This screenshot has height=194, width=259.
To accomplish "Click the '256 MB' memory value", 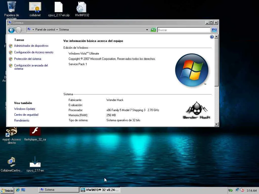I will 111,115.
